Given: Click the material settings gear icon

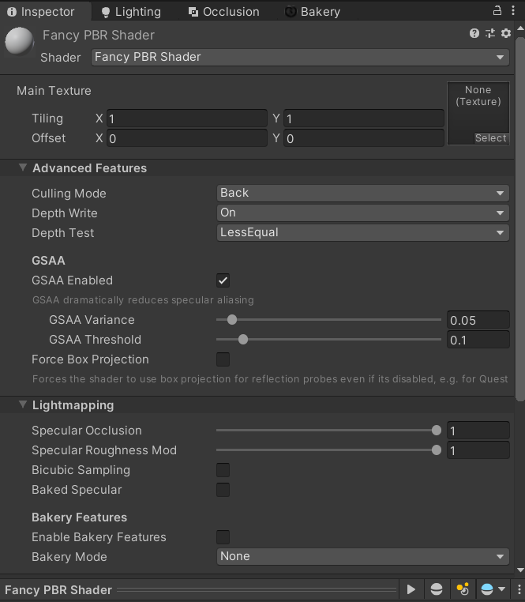Looking at the screenshot, I should [506, 33].
